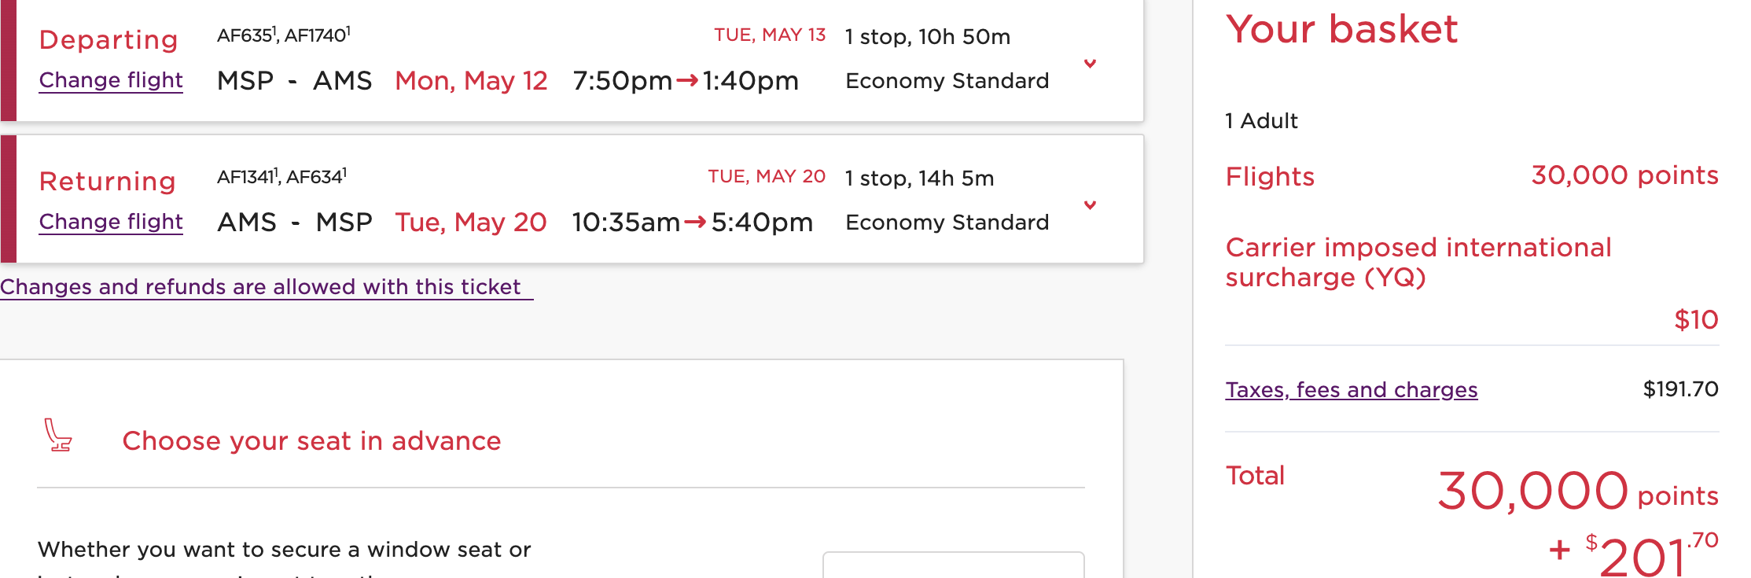Click the 'Economy Standard' cabin label on Departing flight
The image size is (1751, 578).
pos(947,80)
